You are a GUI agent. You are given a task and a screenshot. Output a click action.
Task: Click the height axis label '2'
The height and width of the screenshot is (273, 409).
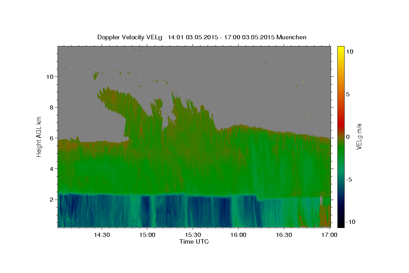click(x=52, y=199)
